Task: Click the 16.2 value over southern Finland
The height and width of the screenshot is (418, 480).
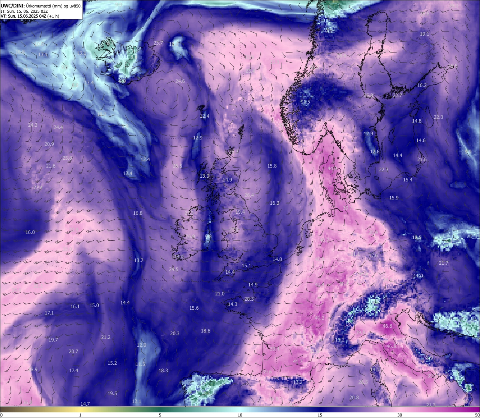Action: pyautogui.click(x=422, y=85)
